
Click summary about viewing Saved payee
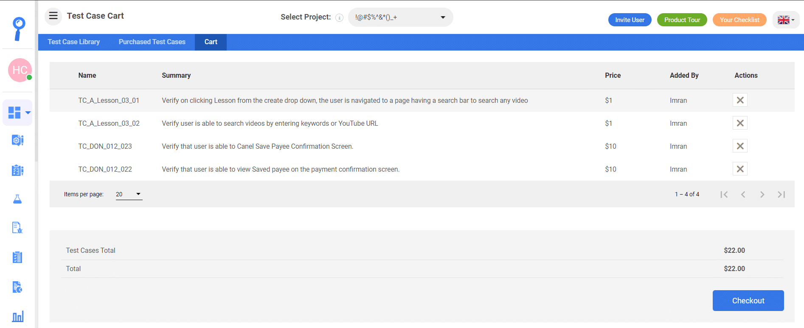(281, 170)
